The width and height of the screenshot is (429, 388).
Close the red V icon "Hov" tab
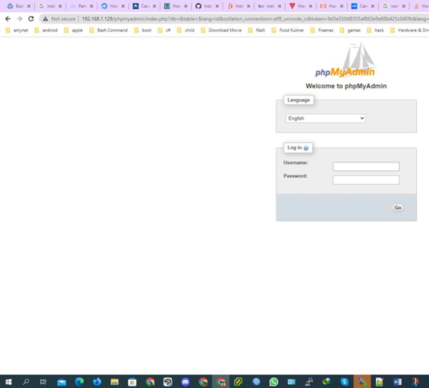(x=311, y=6)
